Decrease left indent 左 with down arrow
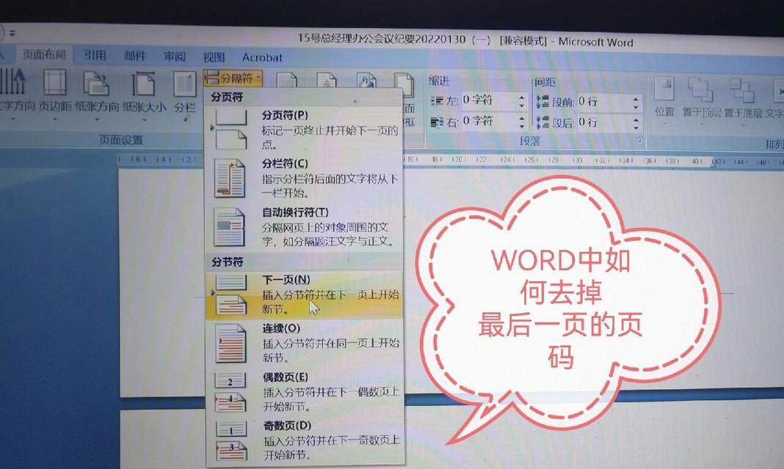Viewport: 784px width, 469px height. pos(522,105)
